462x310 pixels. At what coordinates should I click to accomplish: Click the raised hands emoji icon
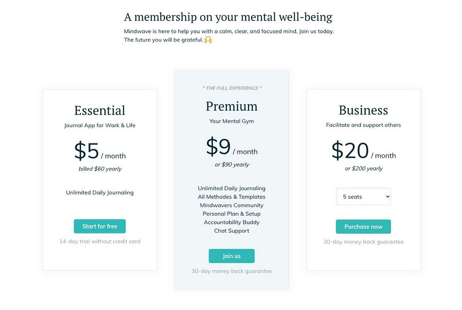(208, 40)
